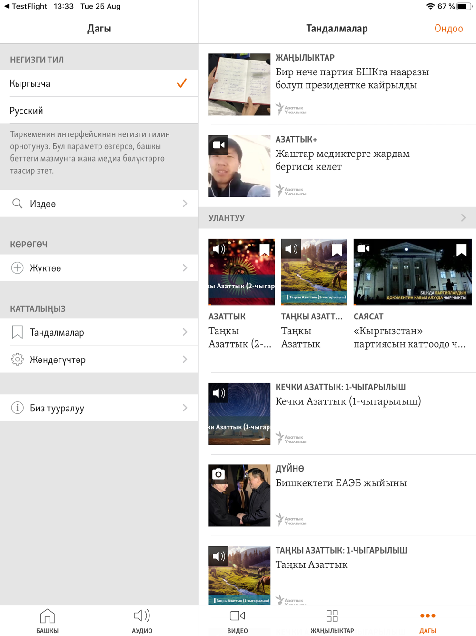Screen dimensions: 476x636
Task: Expand the Улантуу section chevron
Action: tap(464, 218)
